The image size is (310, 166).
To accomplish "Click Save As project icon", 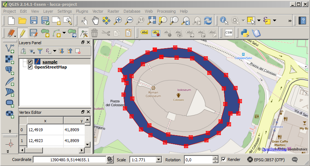I will coord(45,21).
